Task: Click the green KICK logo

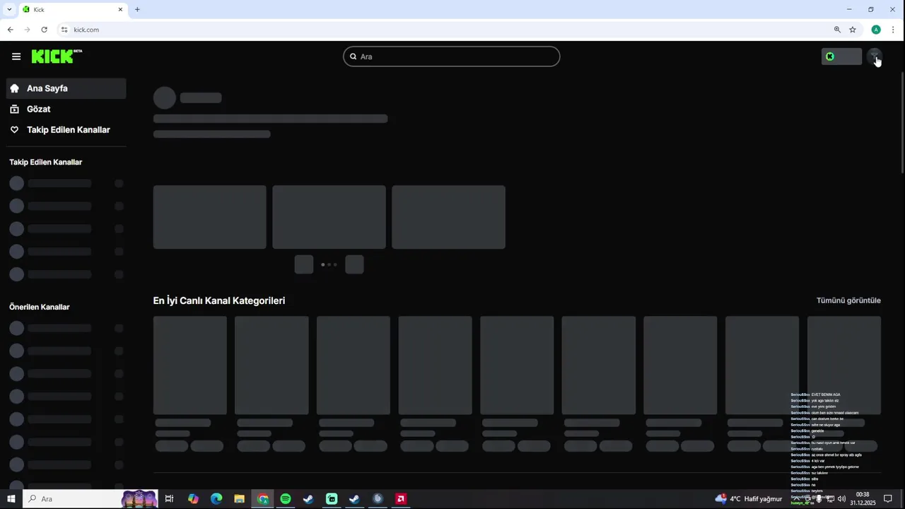Action: [57, 57]
